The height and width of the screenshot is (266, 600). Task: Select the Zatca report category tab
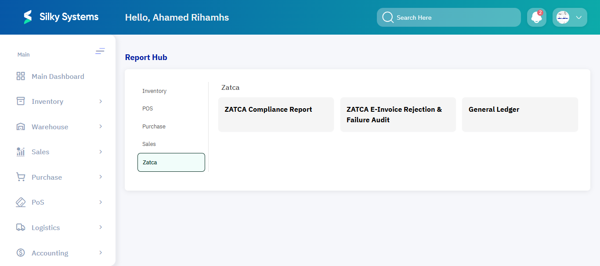pos(171,162)
